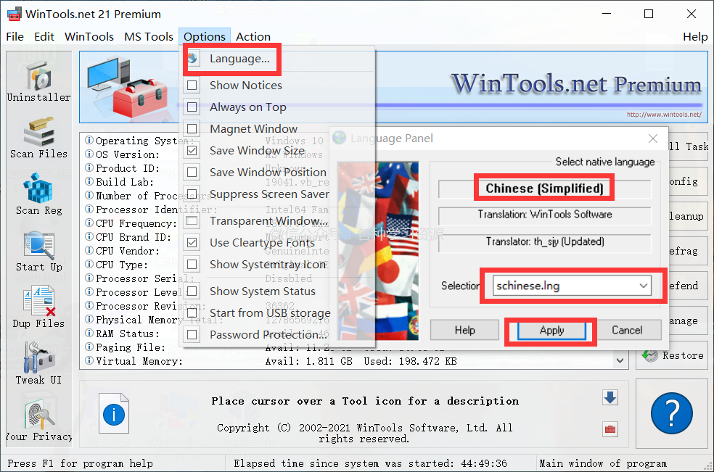
Task: Toggle the Save Window Position checkbox
Action: point(192,172)
